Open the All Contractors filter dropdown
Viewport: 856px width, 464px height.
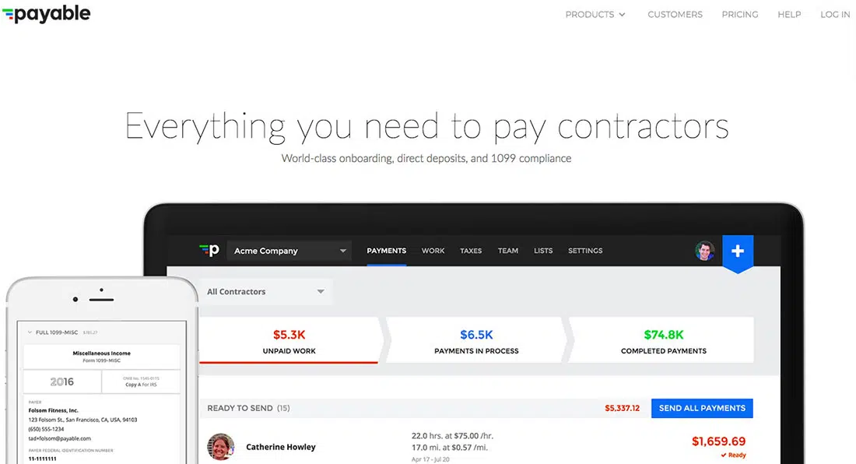(x=265, y=292)
